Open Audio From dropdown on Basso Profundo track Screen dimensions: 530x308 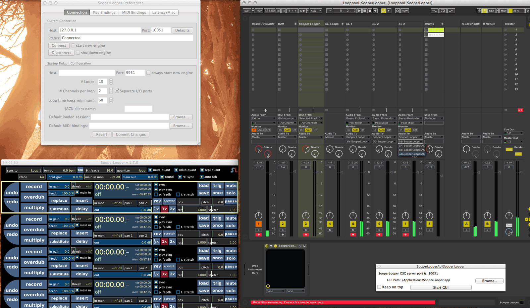click(x=263, y=118)
